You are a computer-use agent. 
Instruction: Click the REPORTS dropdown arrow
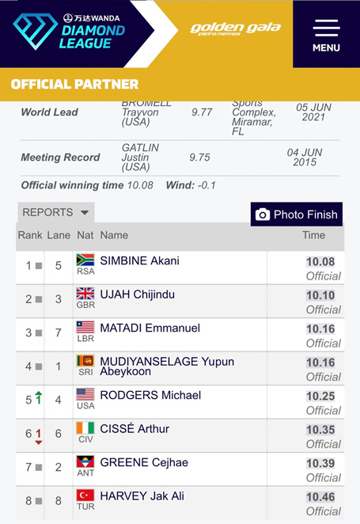point(85,213)
